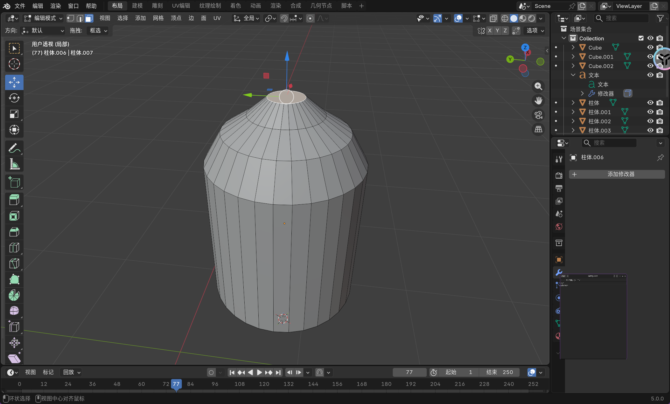Choose the Measure ruler tool
Screen dimensions: 670x404
pyautogui.click(x=14, y=164)
